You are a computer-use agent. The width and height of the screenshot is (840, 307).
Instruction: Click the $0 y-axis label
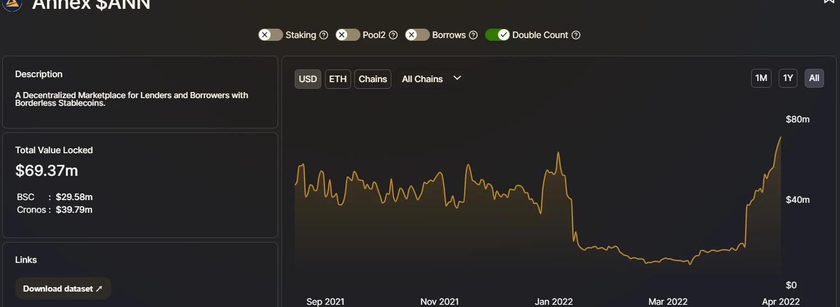(x=791, y=285)
